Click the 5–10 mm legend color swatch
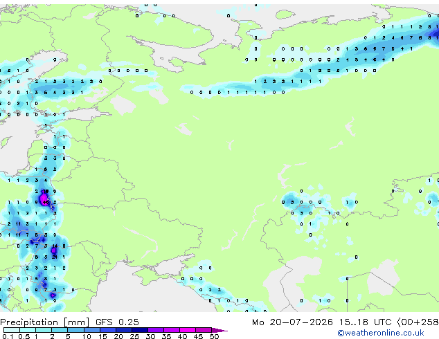 (x=75, y=330)
